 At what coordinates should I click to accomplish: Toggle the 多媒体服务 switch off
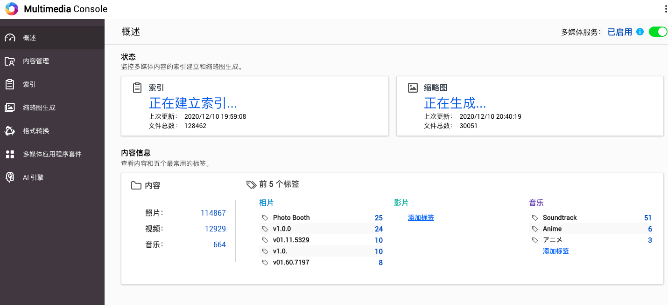(658, 32)
